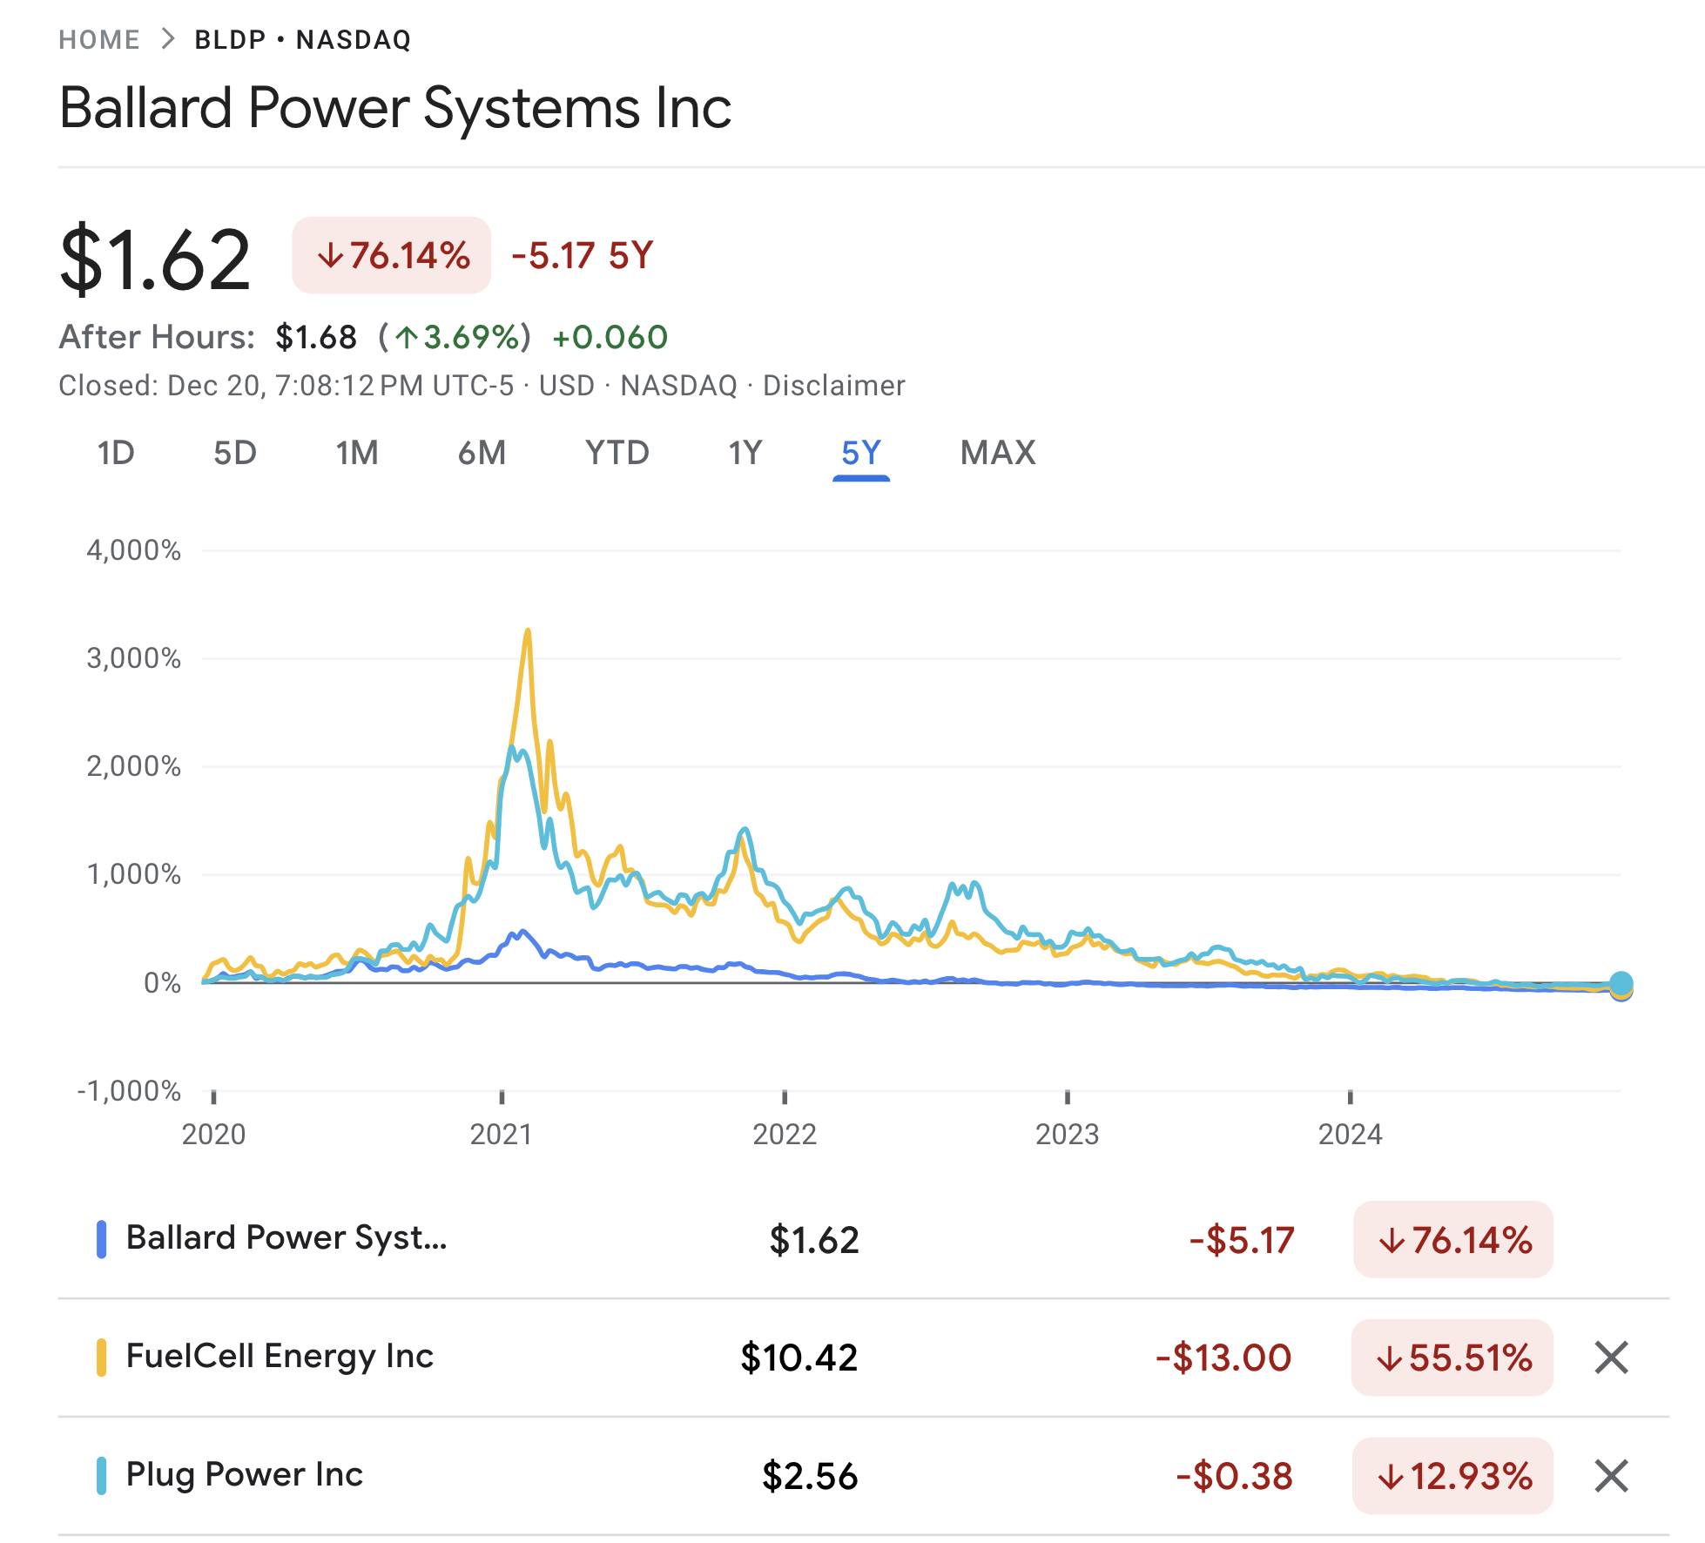1705x1543 pixels.
Task: Click FuelCell Energy yellow color marker
Action: click(102, 1358)
